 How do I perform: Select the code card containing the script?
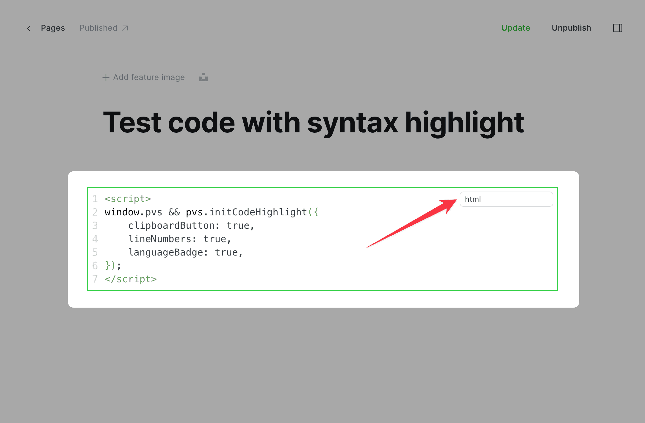tap(322, 239)
